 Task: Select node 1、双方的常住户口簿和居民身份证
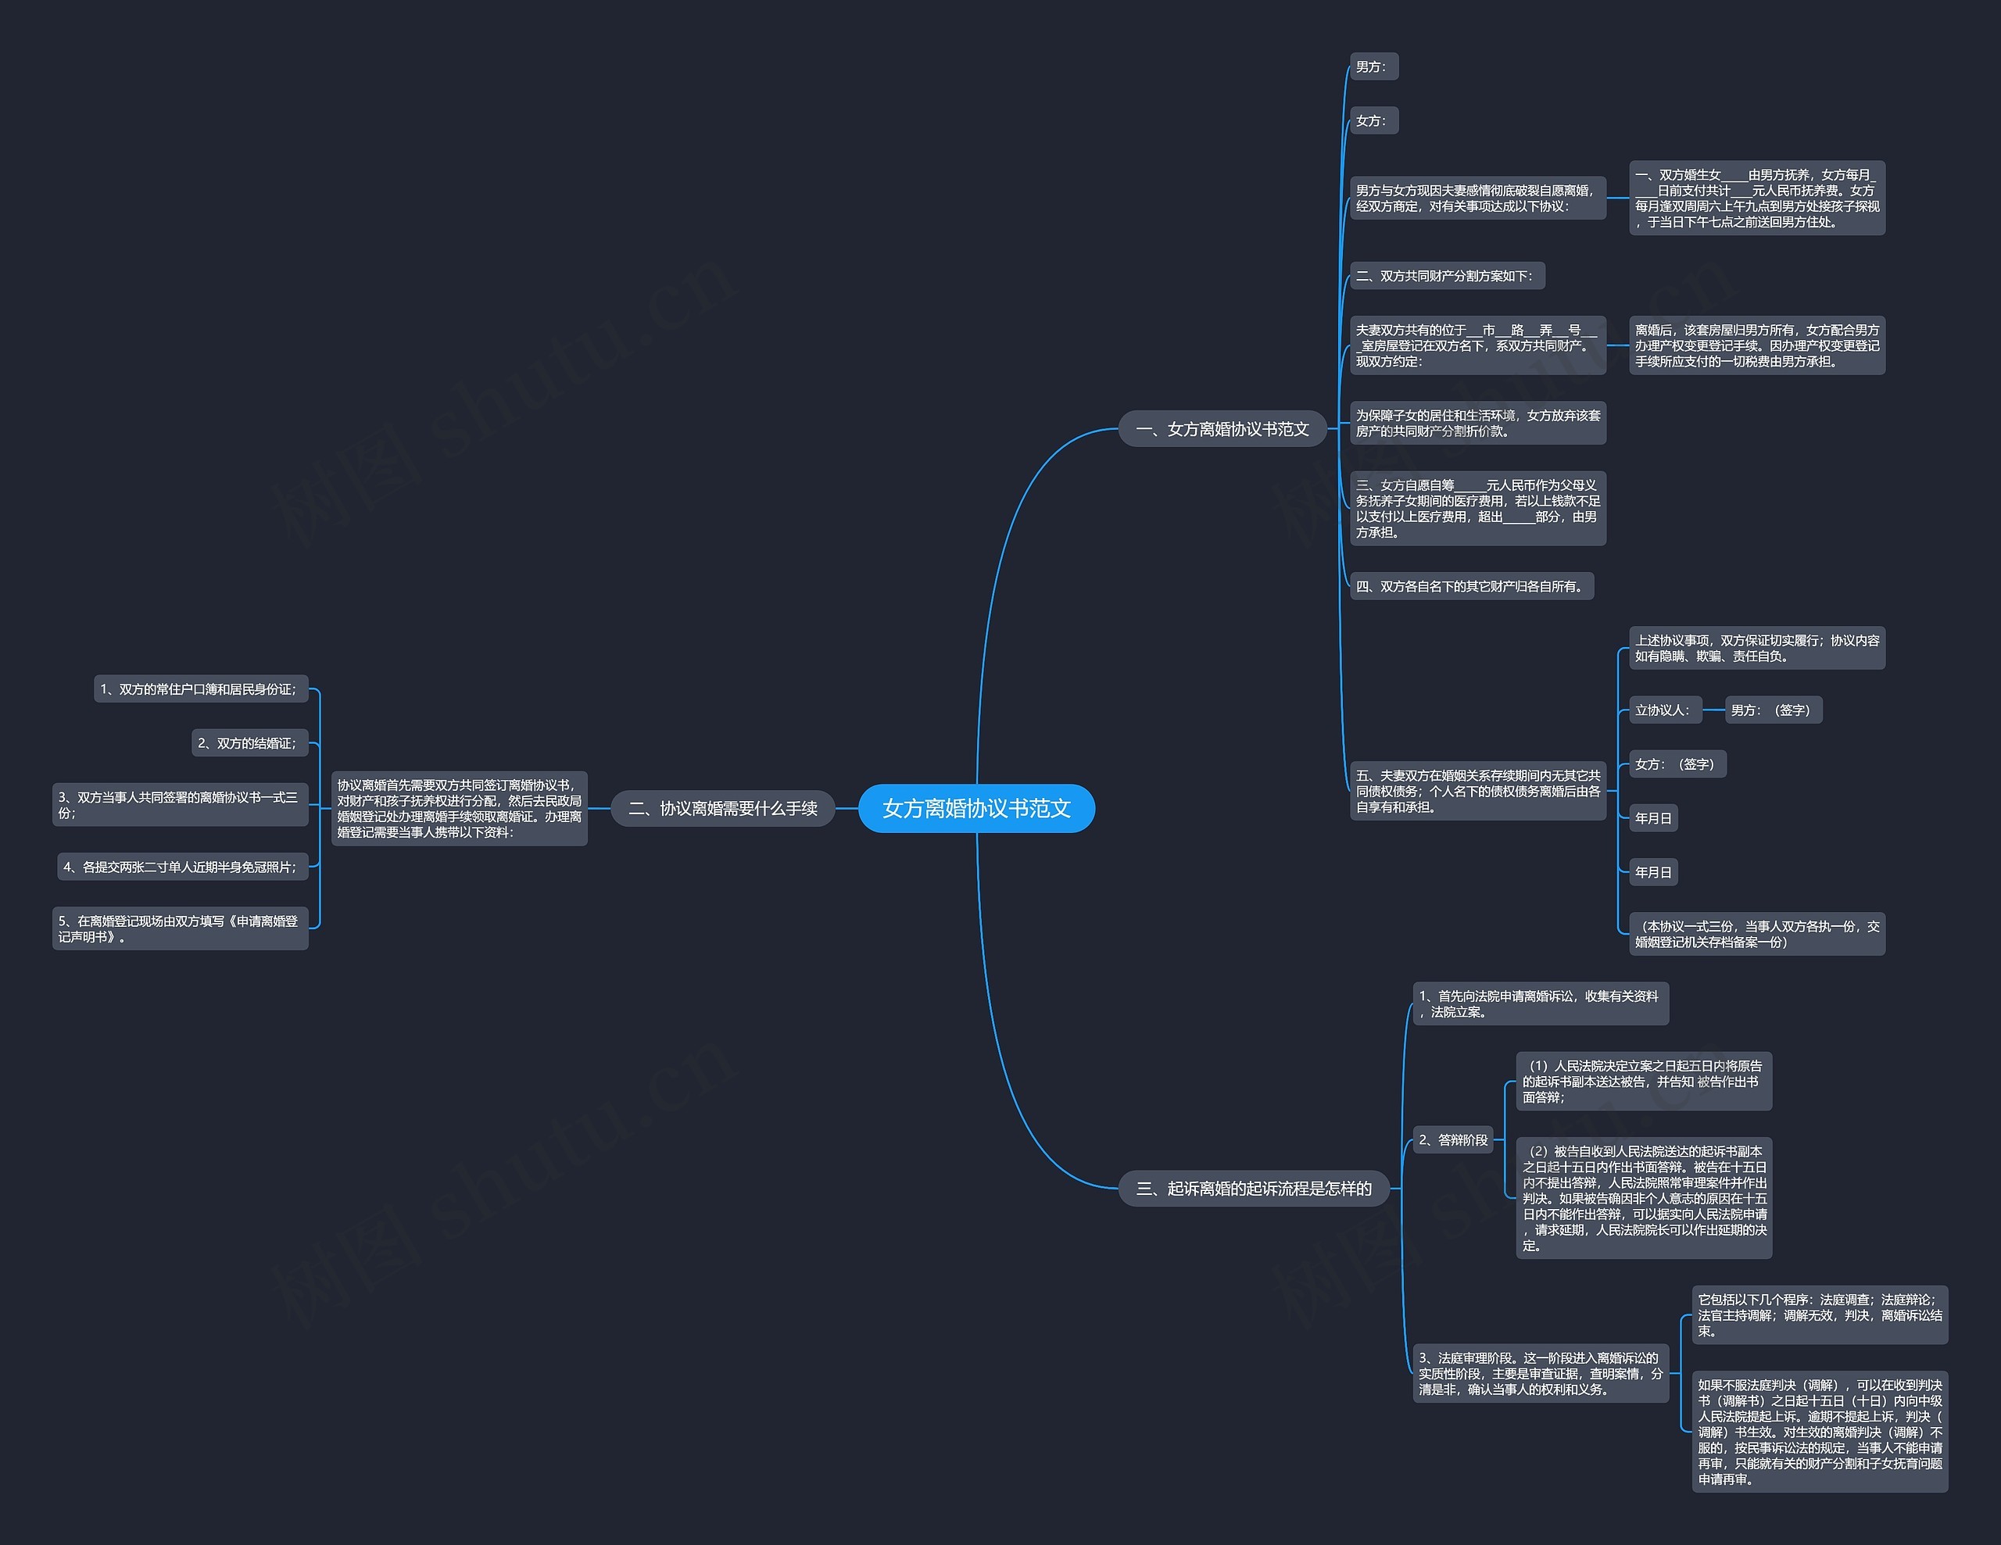click(201, 688)
